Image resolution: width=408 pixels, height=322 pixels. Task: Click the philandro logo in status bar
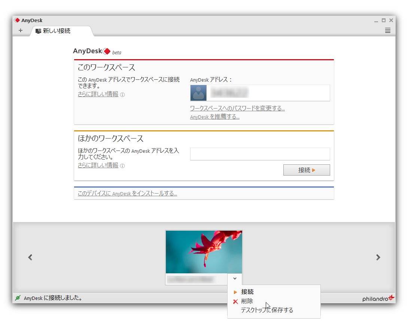[378, 298]
